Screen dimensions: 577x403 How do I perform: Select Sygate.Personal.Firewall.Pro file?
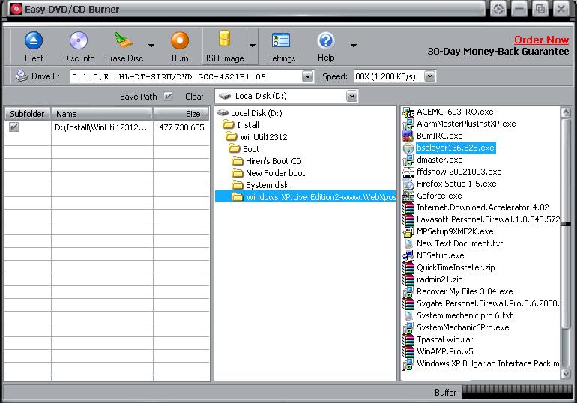(488, 303)
